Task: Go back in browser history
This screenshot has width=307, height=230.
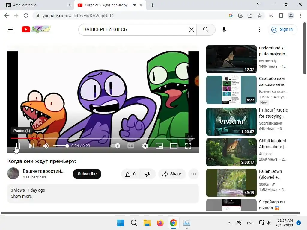Action: coord(7,16)
